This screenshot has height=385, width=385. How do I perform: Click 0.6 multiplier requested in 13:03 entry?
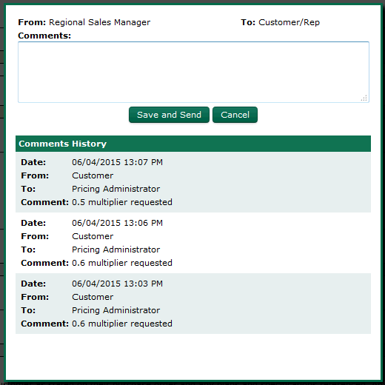pos(122,324)
